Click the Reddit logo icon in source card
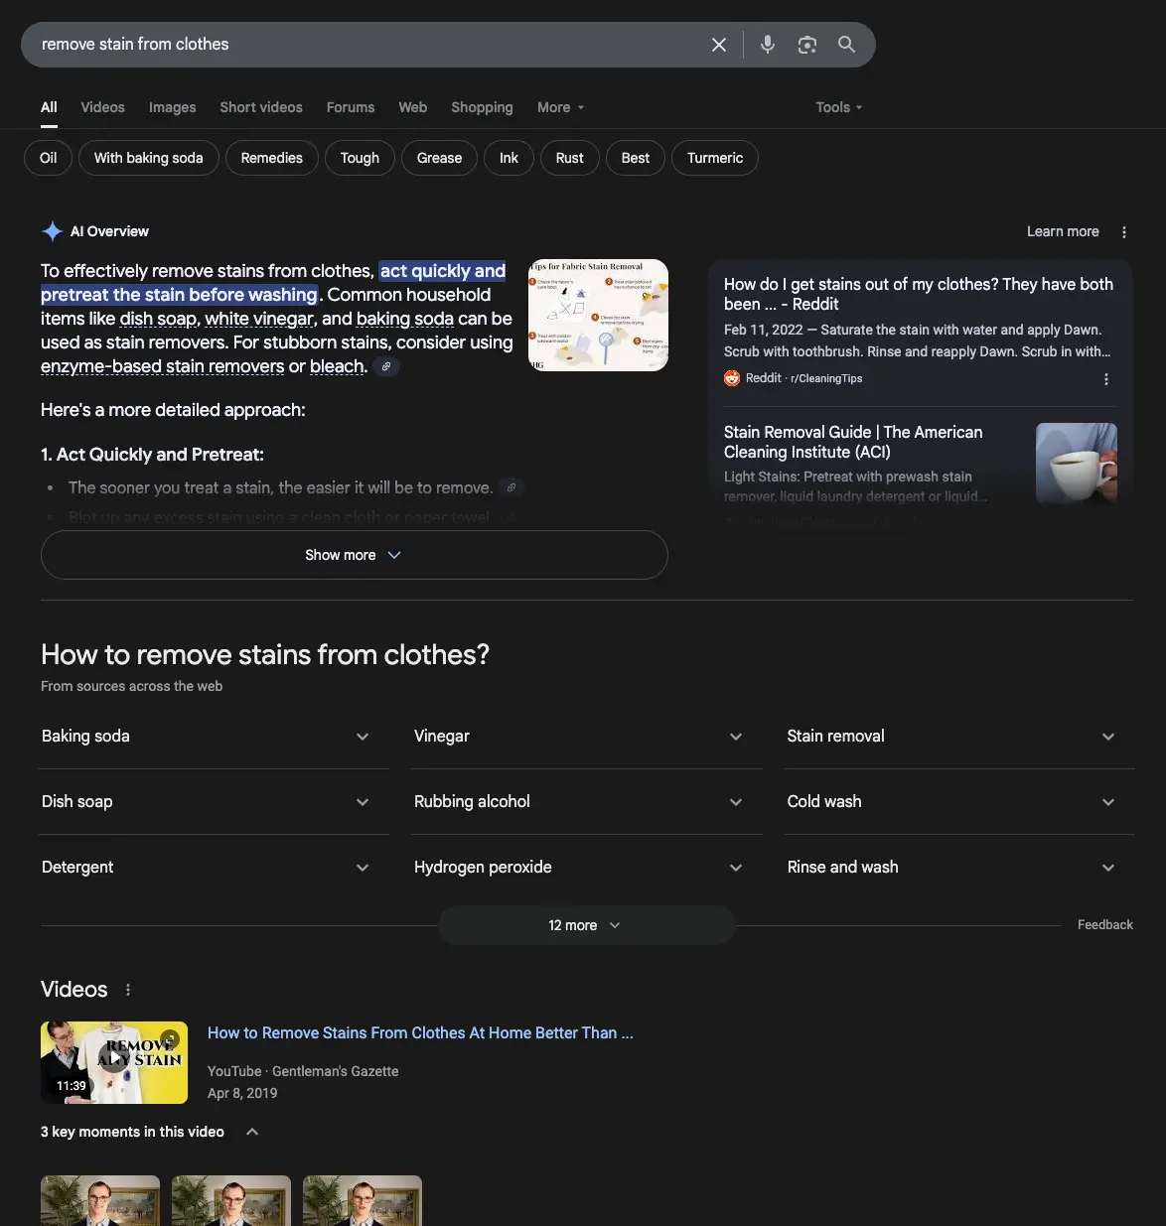 point(732,378)
